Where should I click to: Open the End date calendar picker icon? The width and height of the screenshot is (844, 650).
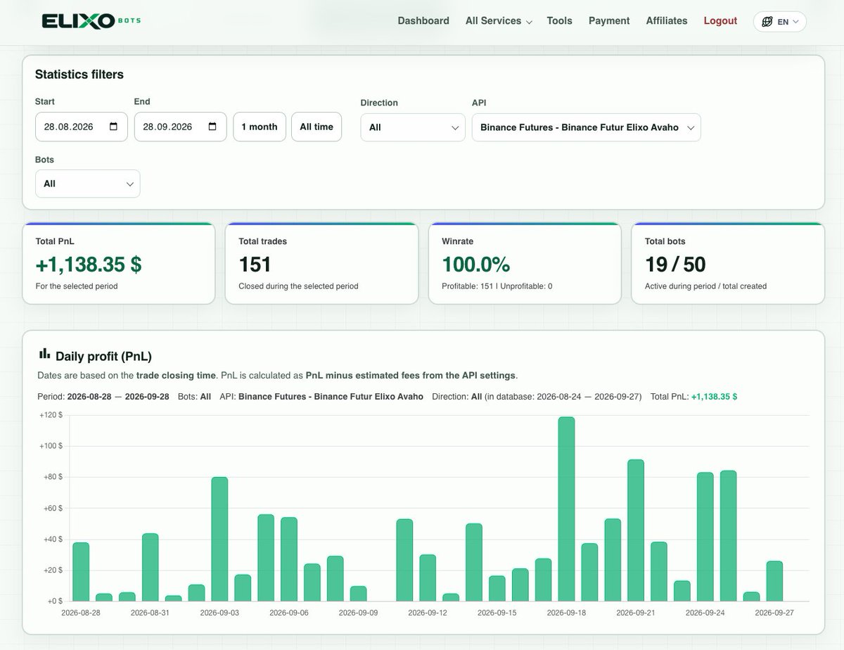point(213,127)
